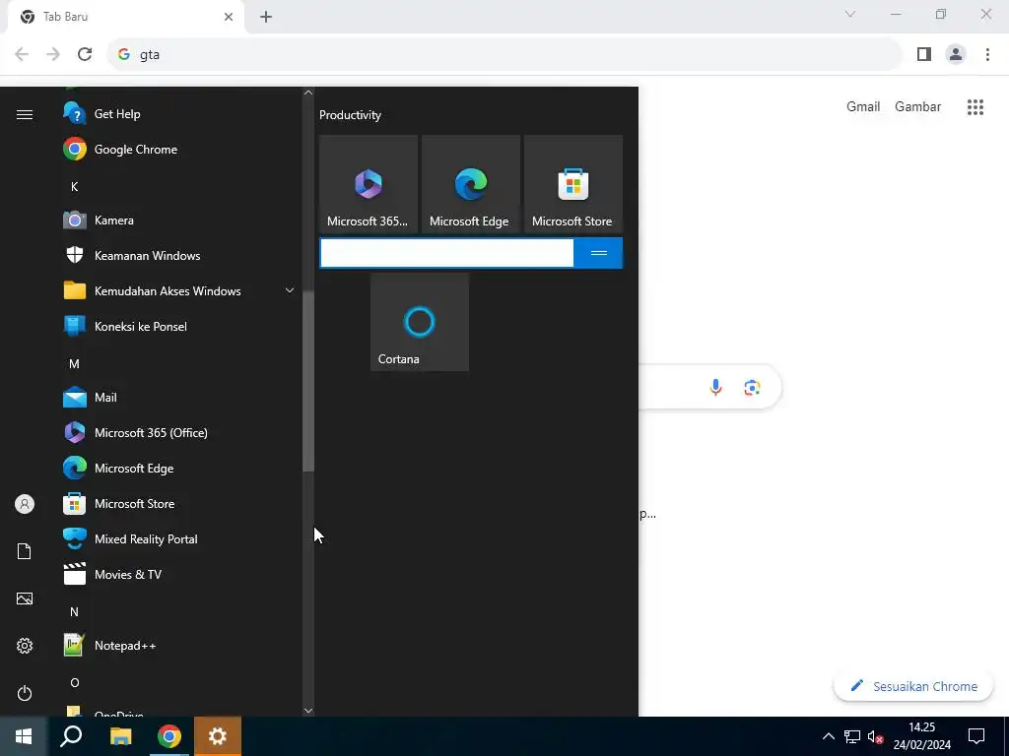Open taskbar Search magnifier

[71, 736]
